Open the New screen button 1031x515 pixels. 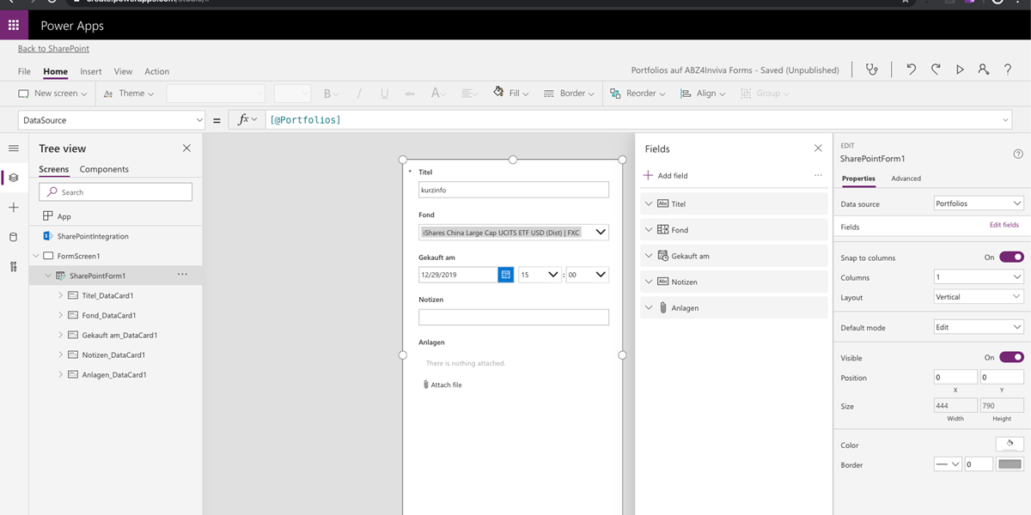point(53,94)
